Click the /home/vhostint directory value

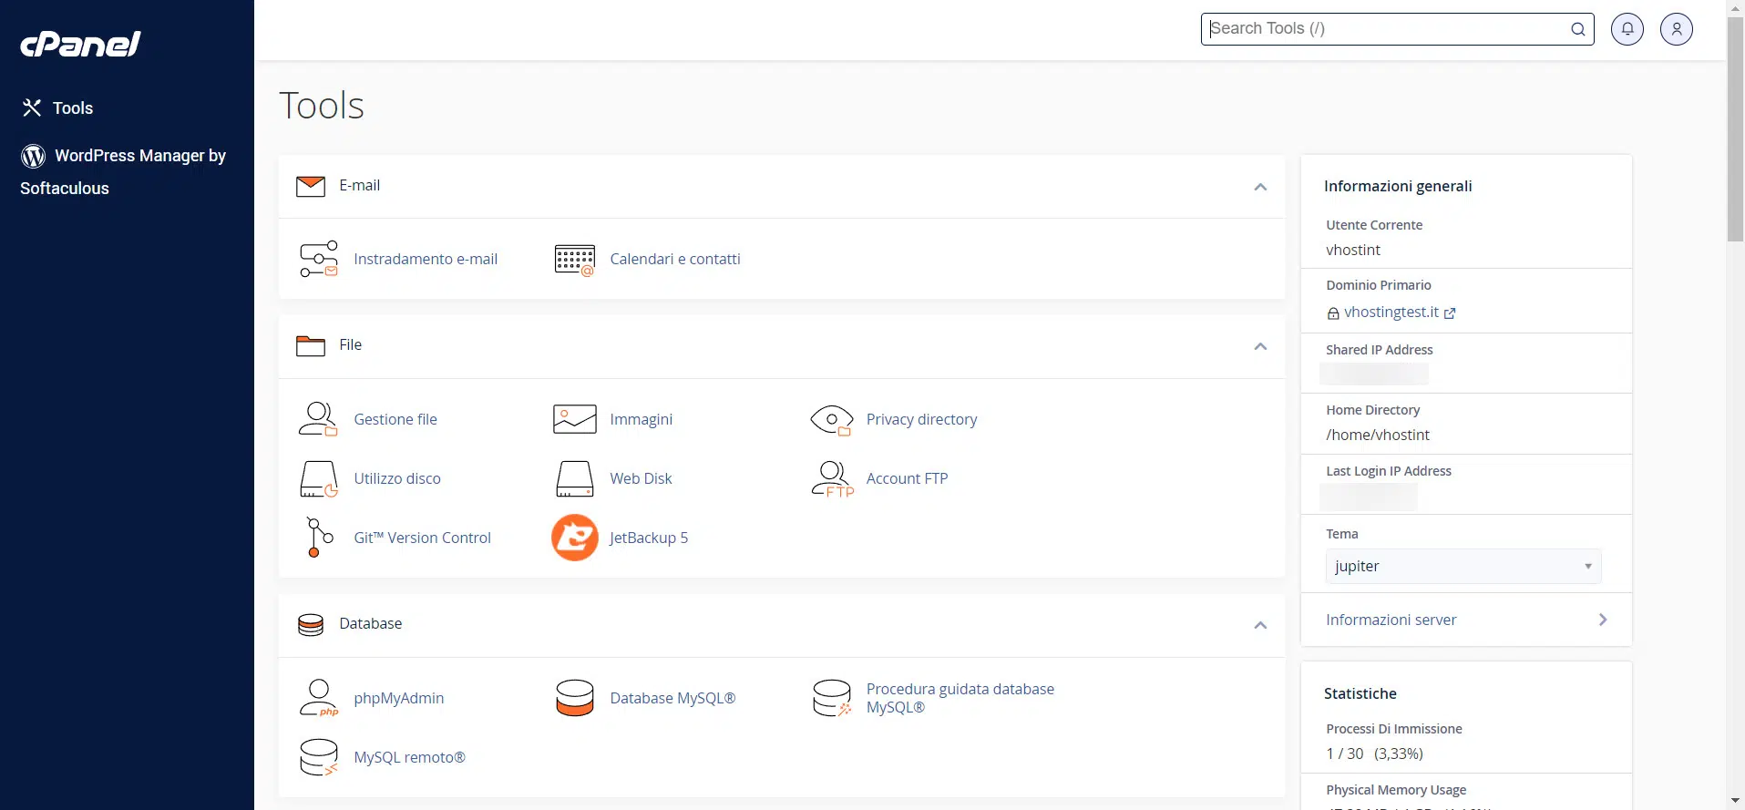(1378, 435)
